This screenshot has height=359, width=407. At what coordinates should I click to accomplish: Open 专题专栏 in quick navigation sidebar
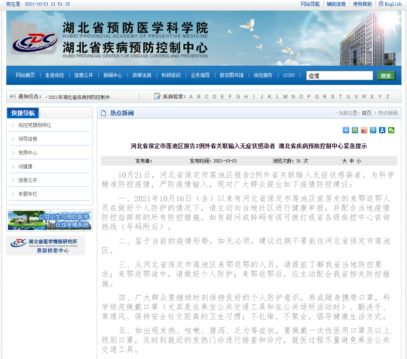[x=28, y=194]
